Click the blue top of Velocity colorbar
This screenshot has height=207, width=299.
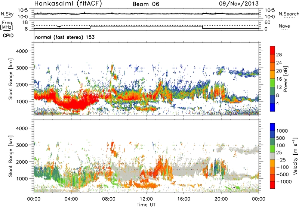(x=272, y=127)
